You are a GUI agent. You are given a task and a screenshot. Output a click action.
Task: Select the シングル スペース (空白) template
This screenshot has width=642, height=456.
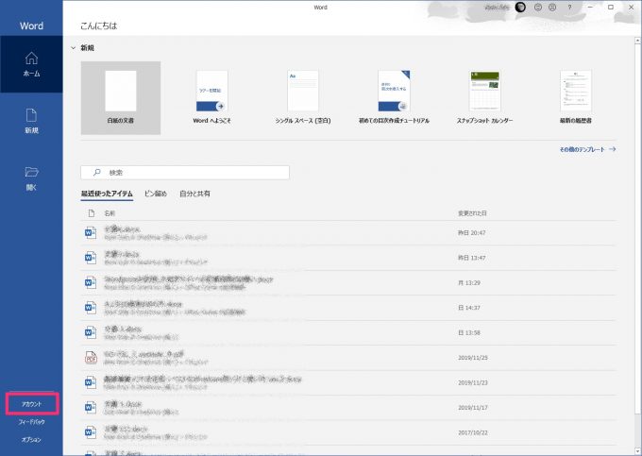303,98
